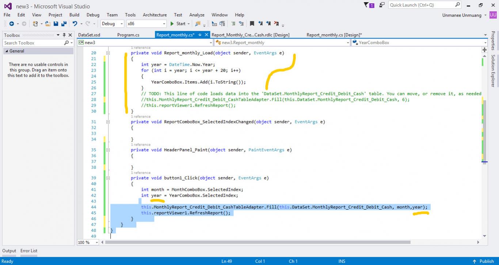The height and width of the screenshot is (265, 499).
Task: Click the split editor handle above the scrollbar
Action: pyautogui.click(x=485, y=50)
